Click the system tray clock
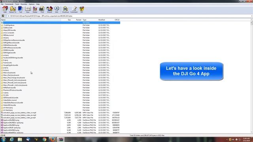Screen dimensions: 253x142 click(x=246, y=139)
